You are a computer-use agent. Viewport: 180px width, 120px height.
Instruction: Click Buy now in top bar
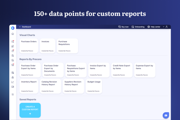coord(123,27)
